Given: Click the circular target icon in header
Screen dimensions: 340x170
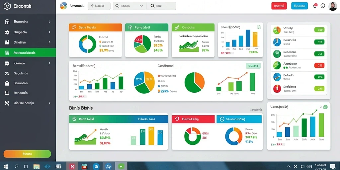Looking at the screenshot, I should pos(323,6).
